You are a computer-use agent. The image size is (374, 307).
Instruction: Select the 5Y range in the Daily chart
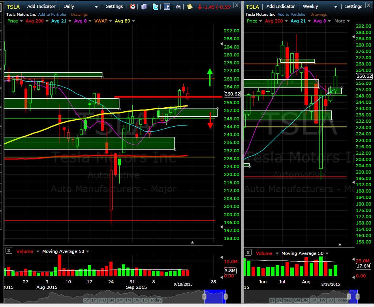point(86,300)
